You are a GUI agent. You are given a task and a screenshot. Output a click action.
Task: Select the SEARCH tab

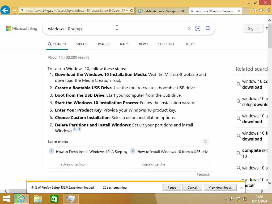(57, 44)
